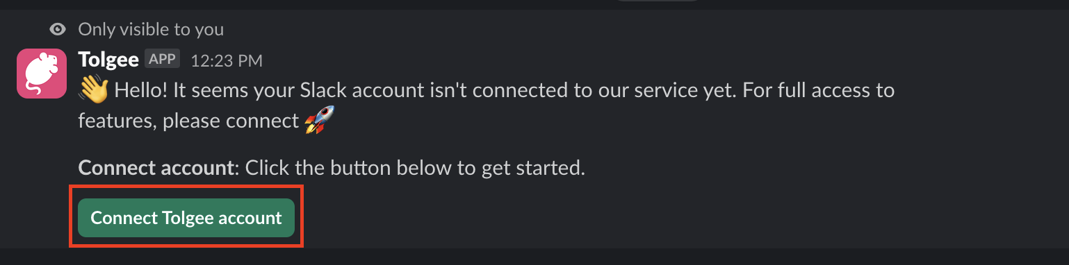The height and width of the screenshot is (265, 1069).
Task: Click the waving hand emoji
Action: (94, 90)
